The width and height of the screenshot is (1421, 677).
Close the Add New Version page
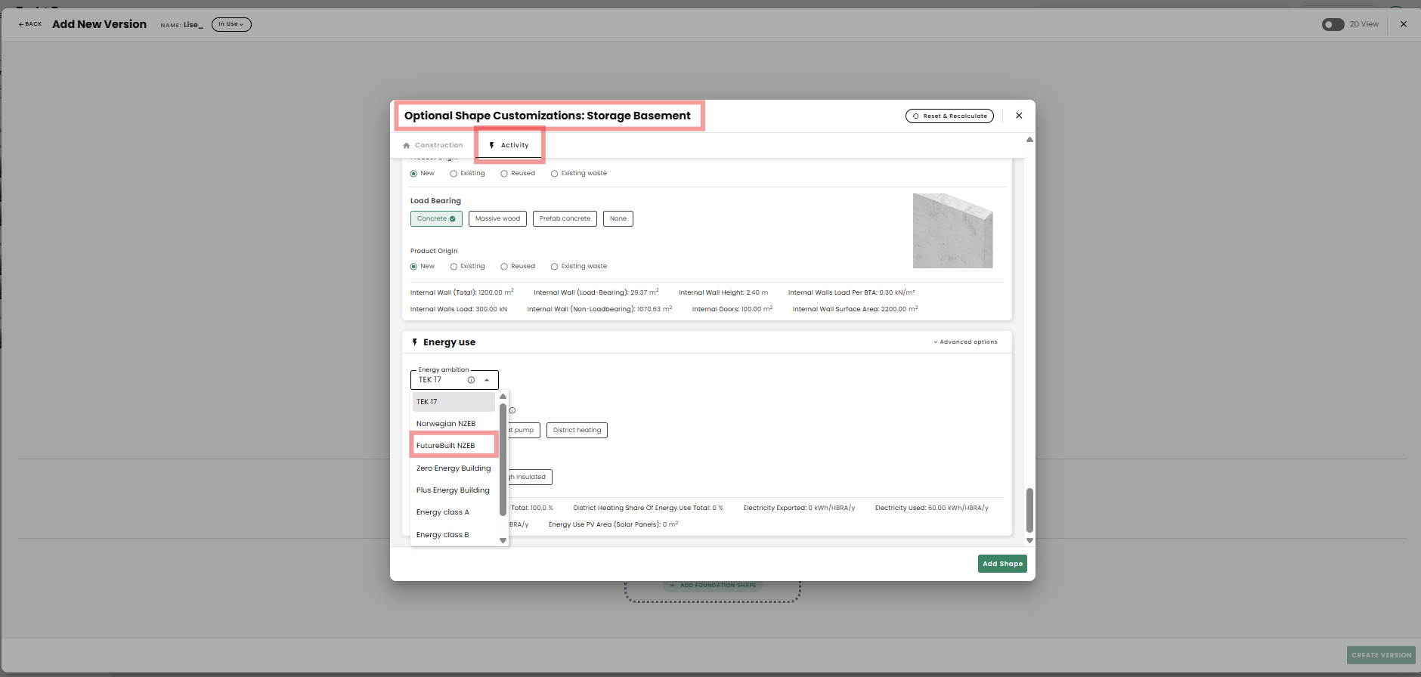coord(1404,24)
